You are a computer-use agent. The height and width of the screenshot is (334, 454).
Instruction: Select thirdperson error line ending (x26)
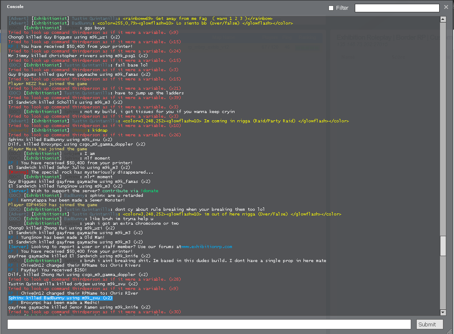coord(95,135)
